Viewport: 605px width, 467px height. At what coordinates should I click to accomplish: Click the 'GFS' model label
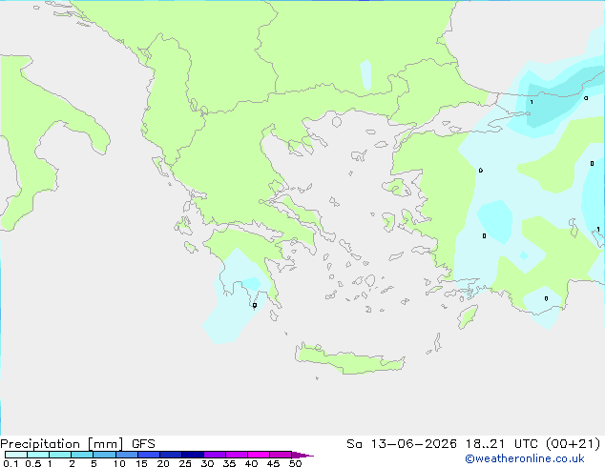tap(143, 444)
